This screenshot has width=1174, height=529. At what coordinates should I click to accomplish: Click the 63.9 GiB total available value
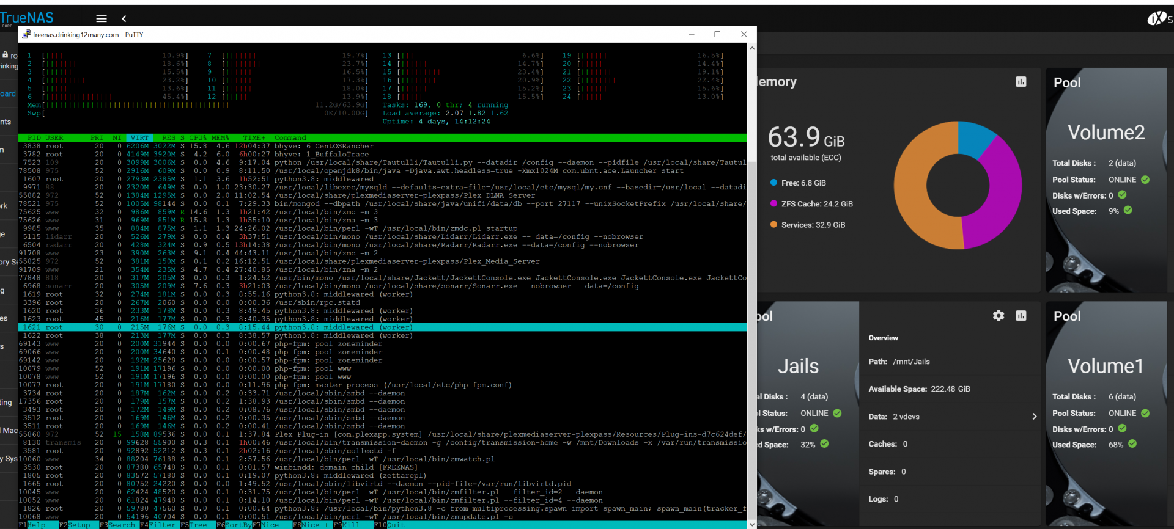[806, 137]
